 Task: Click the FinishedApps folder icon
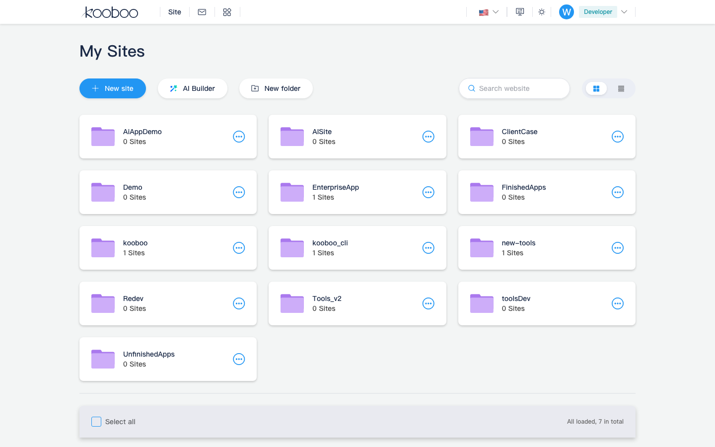tap(482, 192)
